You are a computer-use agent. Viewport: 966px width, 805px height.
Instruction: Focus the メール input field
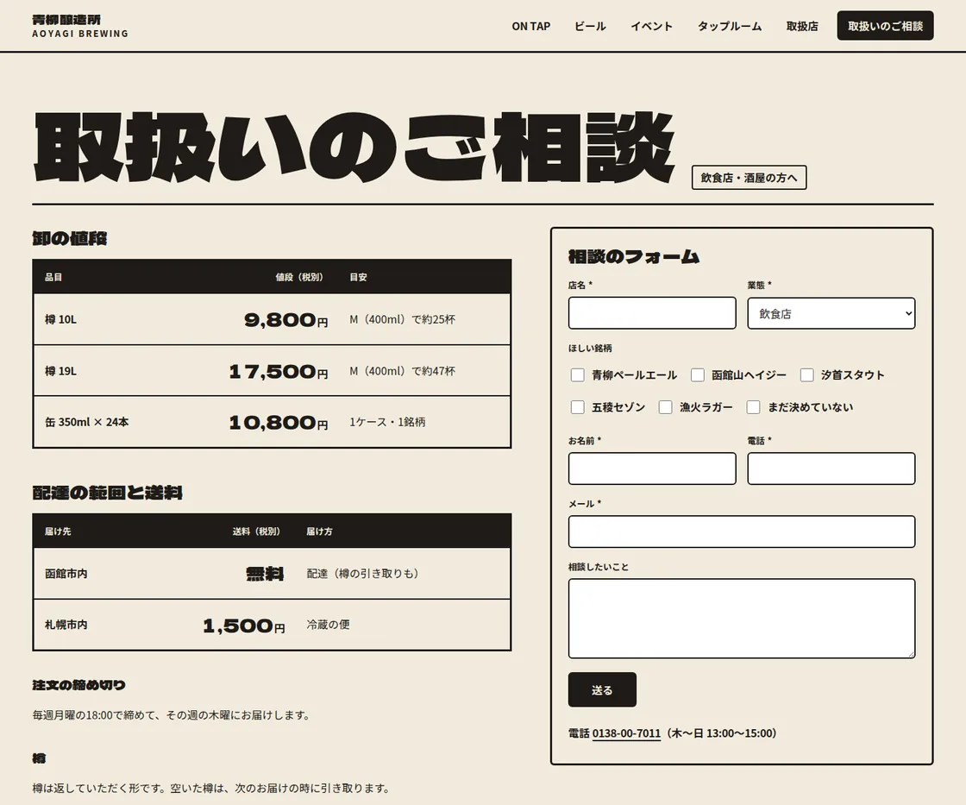click(x=742, y=531)
